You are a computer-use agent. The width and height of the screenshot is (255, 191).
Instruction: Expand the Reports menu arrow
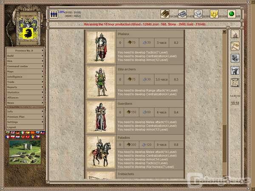42,87
